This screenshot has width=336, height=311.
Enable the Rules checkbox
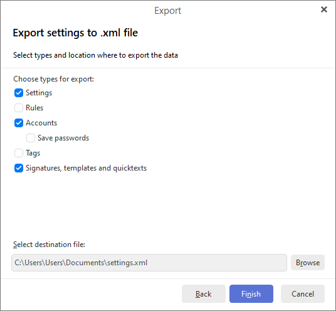pyautogui.click(x=19, y=108)
